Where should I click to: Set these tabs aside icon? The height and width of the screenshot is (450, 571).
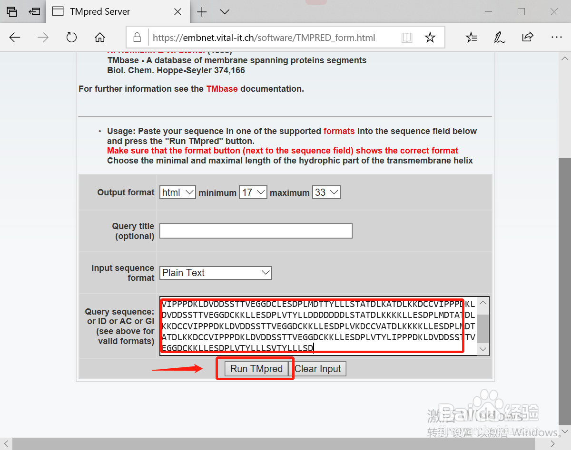[34, 11]
